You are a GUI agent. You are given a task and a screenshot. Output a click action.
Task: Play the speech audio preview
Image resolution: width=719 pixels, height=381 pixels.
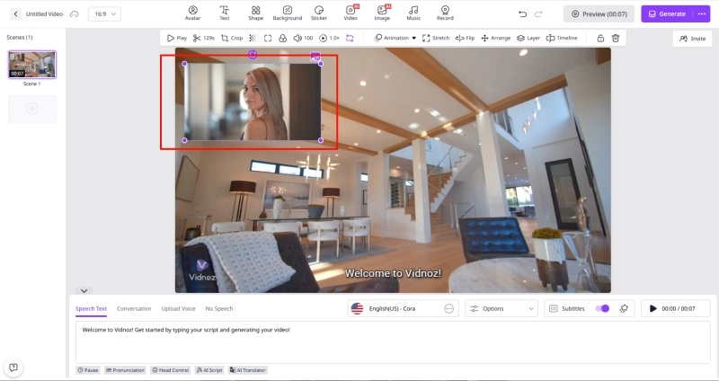[x=653, y=308]
